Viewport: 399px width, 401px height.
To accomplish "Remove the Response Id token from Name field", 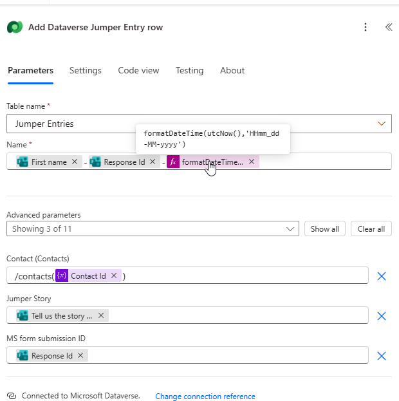I will pyautogui.click(x=153, y=162).
